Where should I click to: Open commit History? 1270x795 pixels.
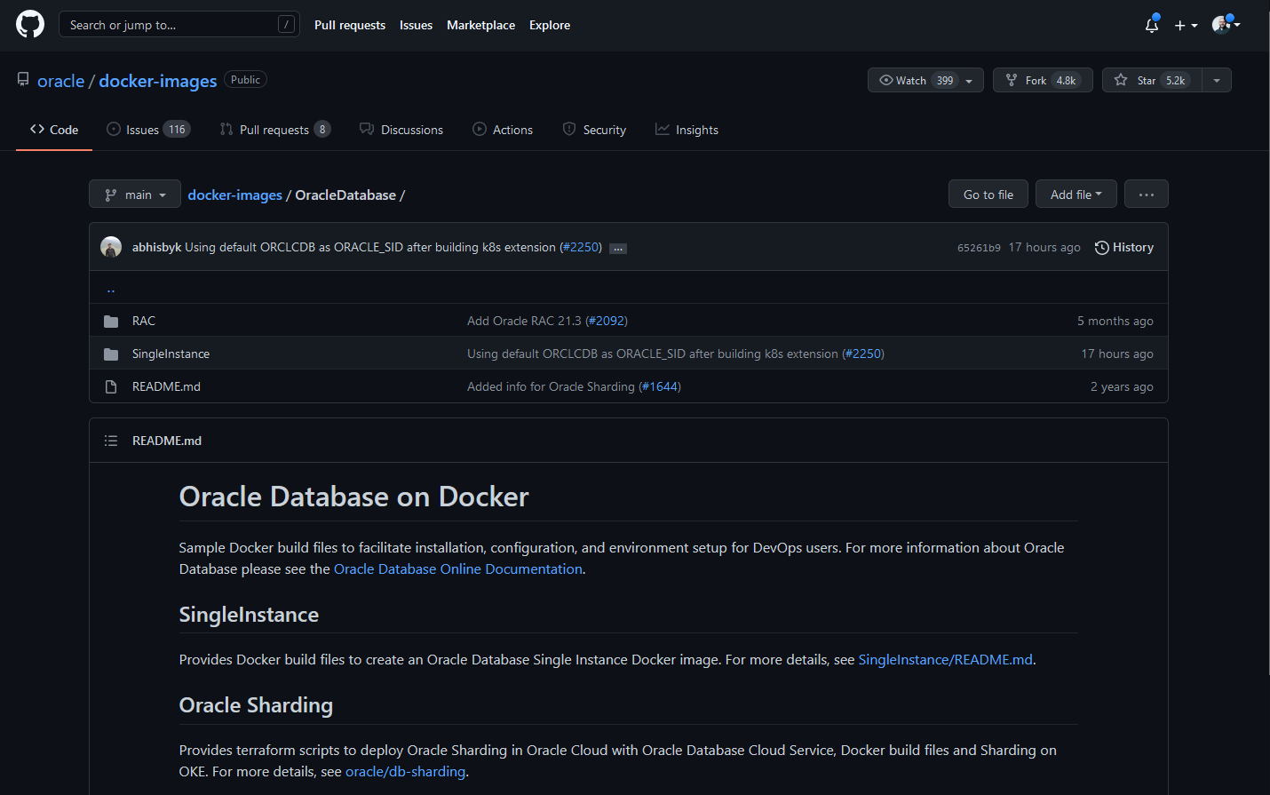pyautogui.click(x=1124, y=247)
